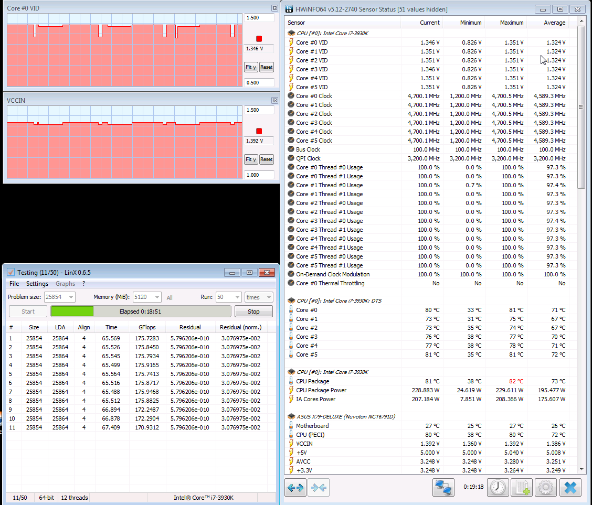Click the GFlops column header in LinX
Screen dimensions: 592x505
tap(147, 327)
